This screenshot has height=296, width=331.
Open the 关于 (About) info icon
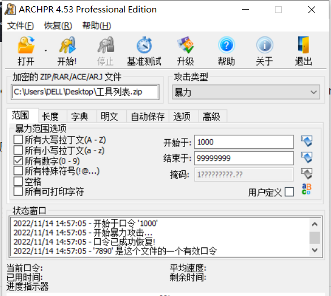click(x=265, y=45)
